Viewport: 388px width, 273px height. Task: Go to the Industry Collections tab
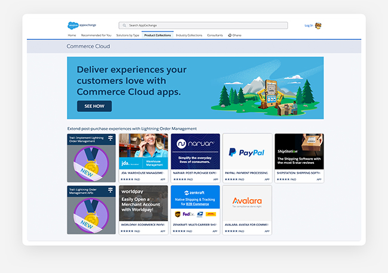(189, 35)
